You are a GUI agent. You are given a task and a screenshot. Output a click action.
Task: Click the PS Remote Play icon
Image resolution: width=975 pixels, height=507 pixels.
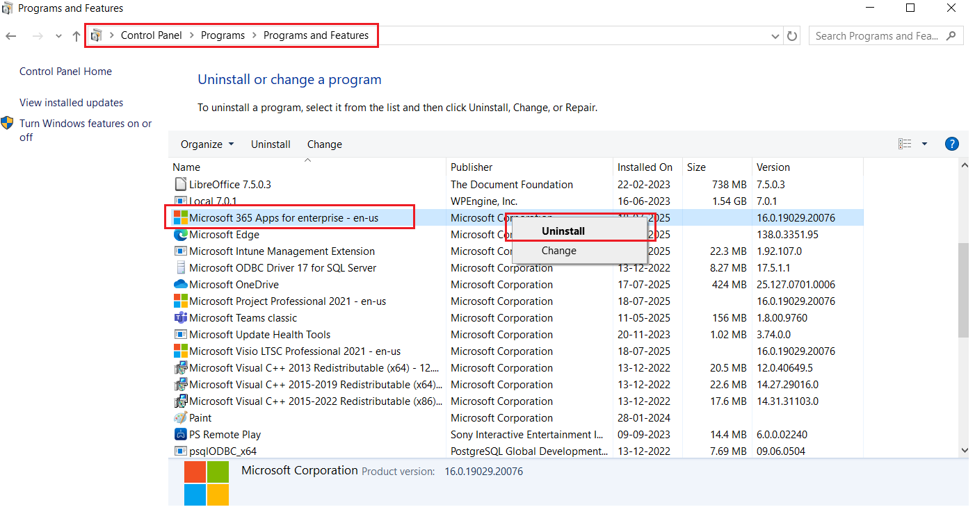pyautogui.click(x=180, y=435)
